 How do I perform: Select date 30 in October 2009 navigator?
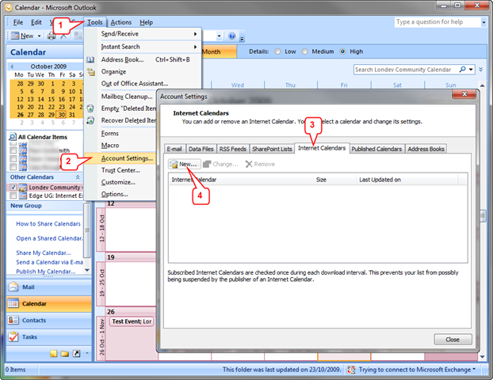pos(62,115)
